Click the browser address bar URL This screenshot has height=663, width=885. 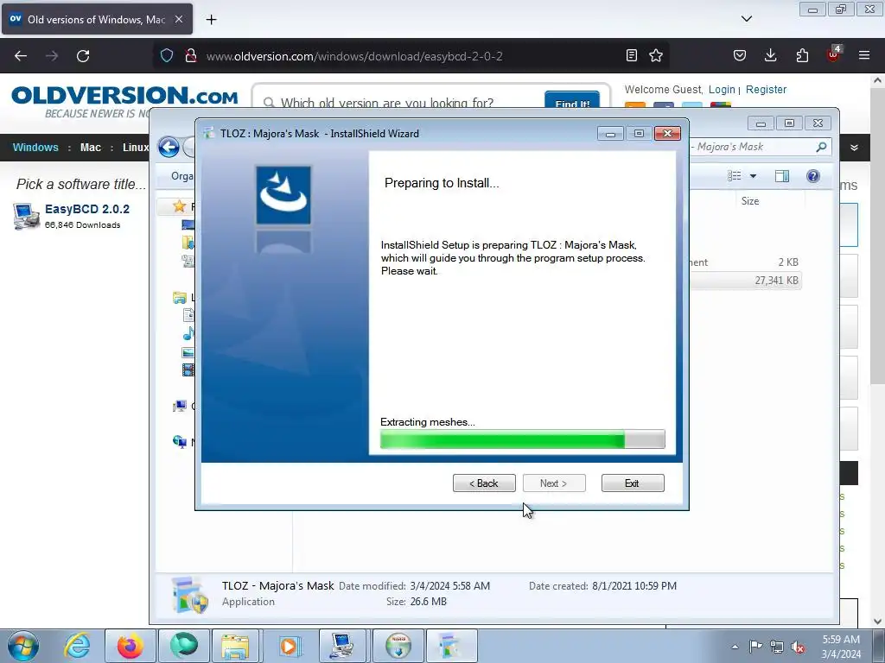coord(354,56)
